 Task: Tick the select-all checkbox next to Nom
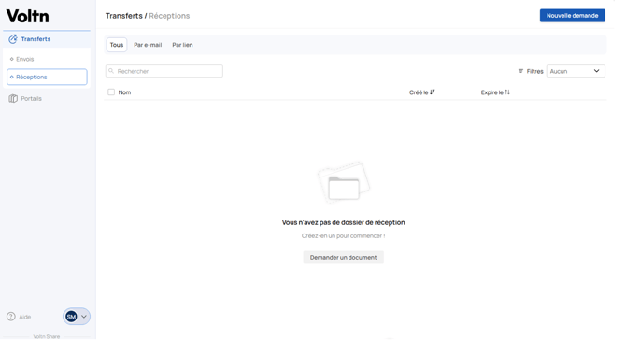tap(111, 92)
